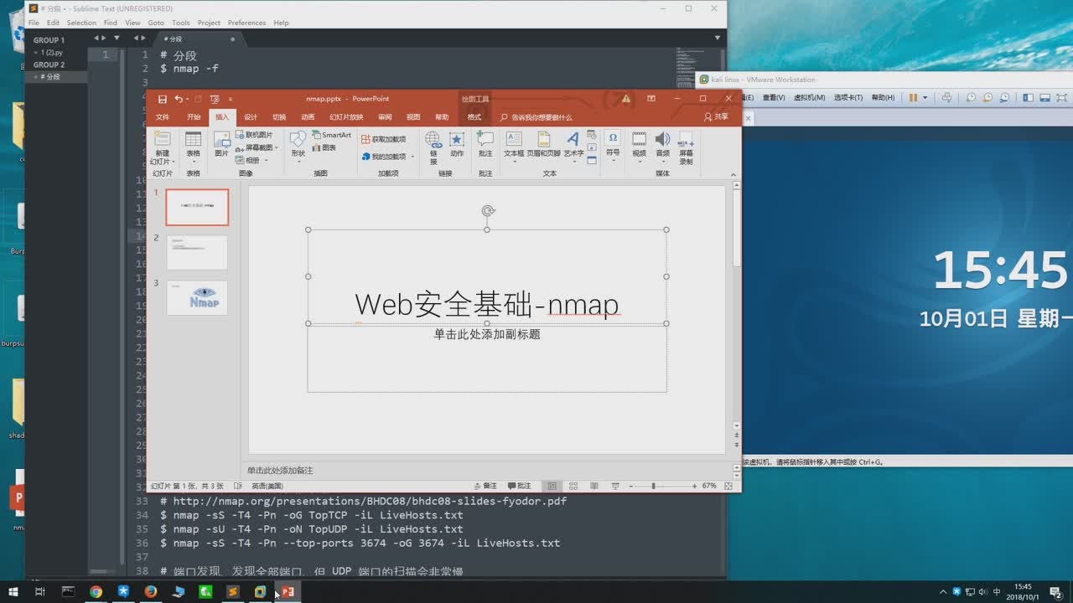
Task: Insert online pictures (联机图片)
Action: 254,135
